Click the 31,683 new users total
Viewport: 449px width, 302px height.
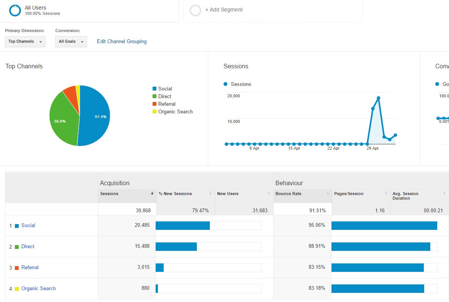pos(260,211)
